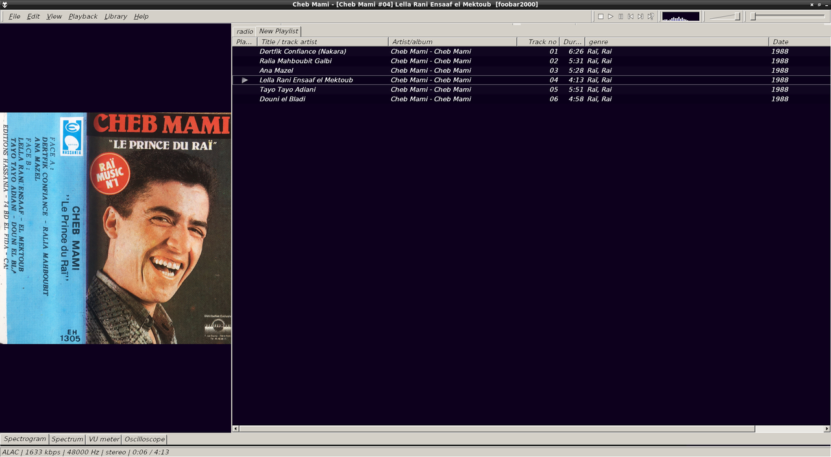The image size is (831, 457).
Task: Click duration 6:26 of track 01
Action: point(576,51)
